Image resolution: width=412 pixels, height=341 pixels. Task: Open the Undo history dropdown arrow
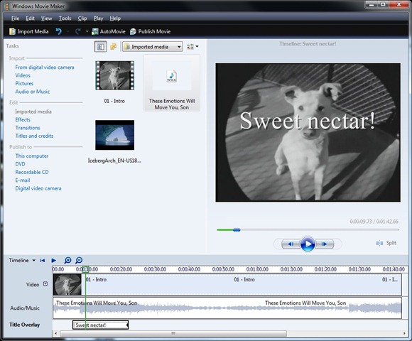tap(67, 31)
